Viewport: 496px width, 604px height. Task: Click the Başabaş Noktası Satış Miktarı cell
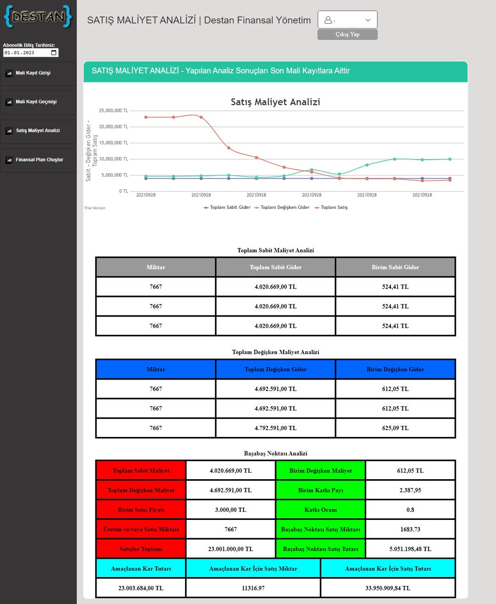coord(321,530)
